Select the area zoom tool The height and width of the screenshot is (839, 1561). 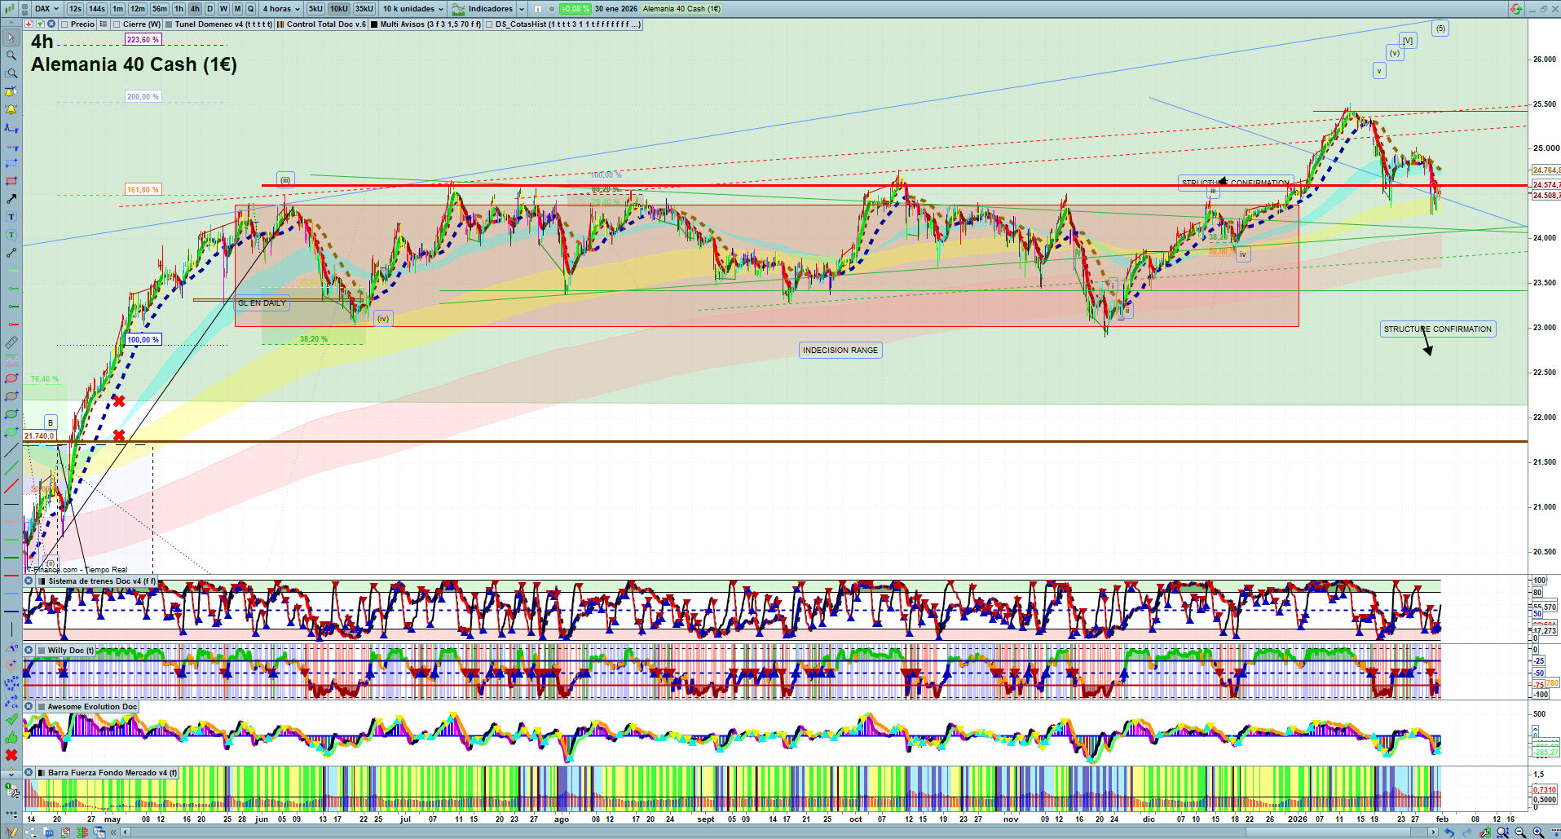click(11, 73)
